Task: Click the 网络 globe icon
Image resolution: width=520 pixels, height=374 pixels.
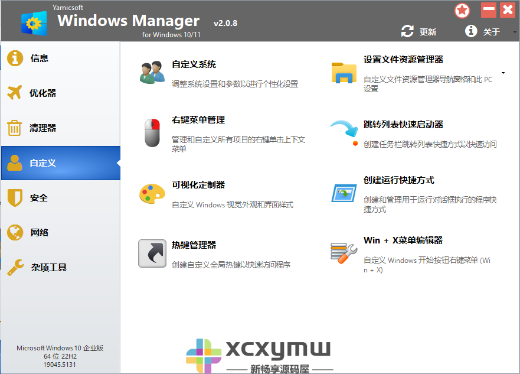Action: pyautogui.click(x=15, y=232)
